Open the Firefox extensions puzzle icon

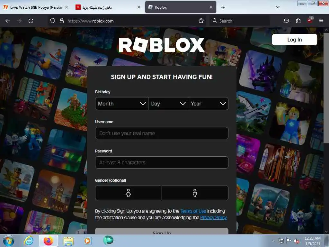coord(298,21)
